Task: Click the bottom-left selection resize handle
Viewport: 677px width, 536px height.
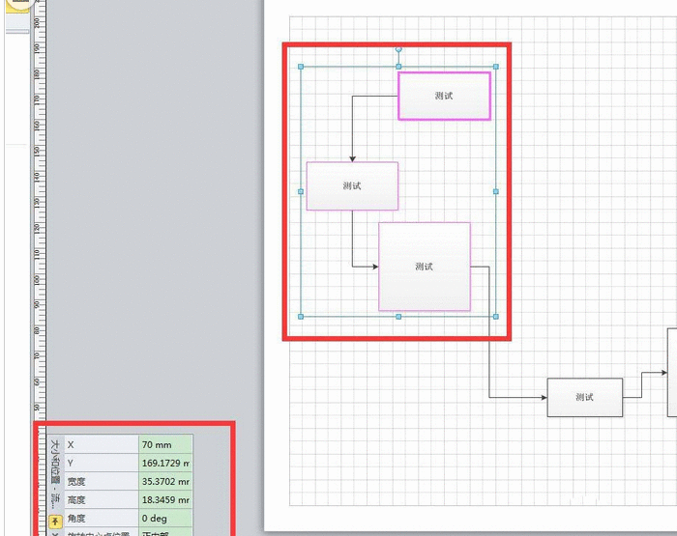Action: [302, 316]
